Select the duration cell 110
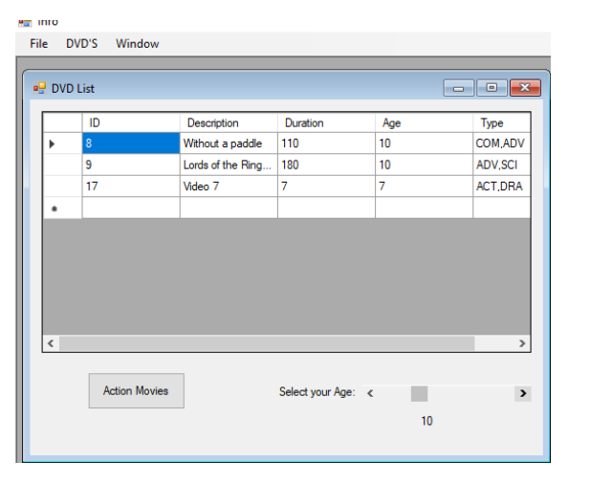Screen dimensions: 590x484 [x=326, y=143]
